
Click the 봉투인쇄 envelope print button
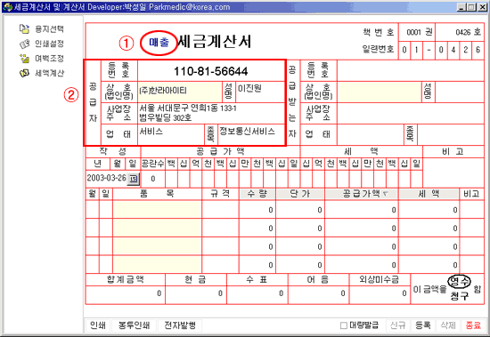(134, 325)
